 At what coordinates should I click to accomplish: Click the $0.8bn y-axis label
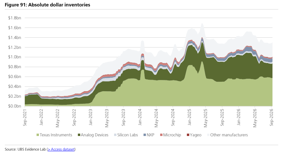tap(15, 67)
